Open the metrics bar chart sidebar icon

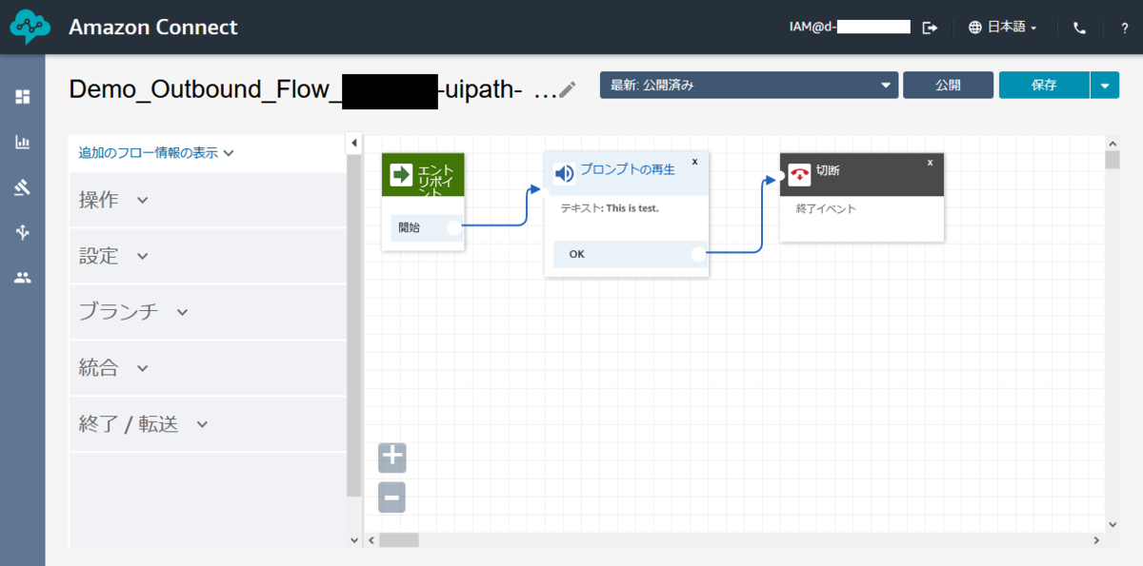(23, 142)
